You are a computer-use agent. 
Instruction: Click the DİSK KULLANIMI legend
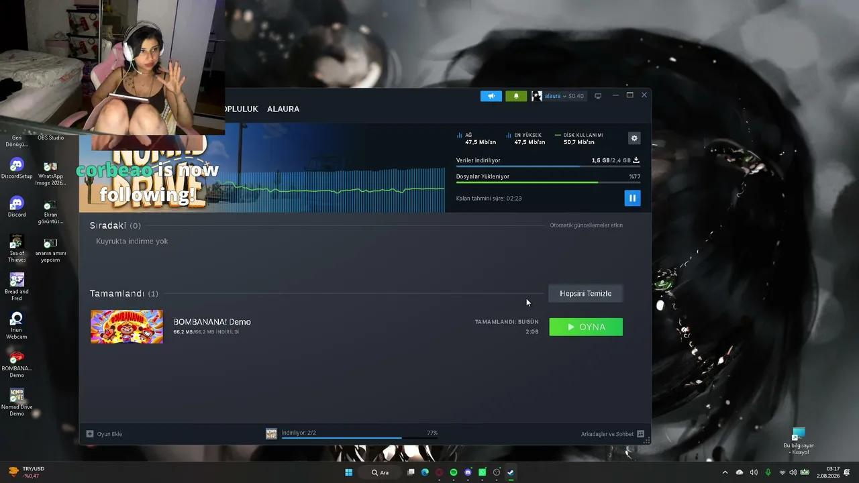578,138
